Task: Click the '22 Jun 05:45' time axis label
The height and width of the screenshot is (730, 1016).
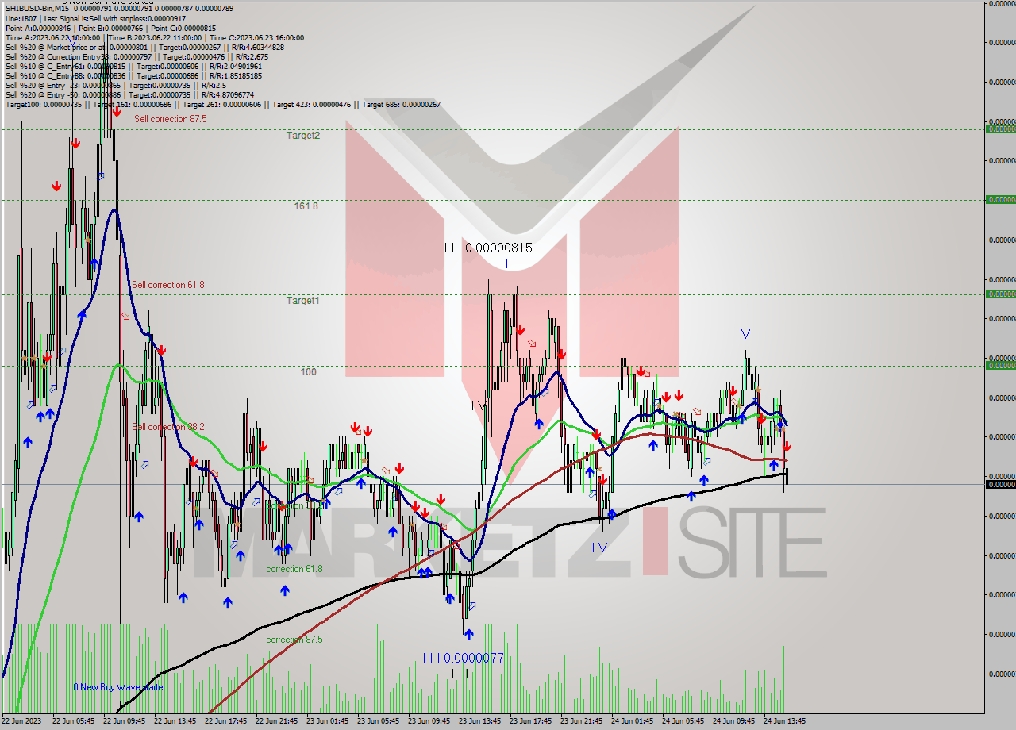Action: click(x=73, y=721)
